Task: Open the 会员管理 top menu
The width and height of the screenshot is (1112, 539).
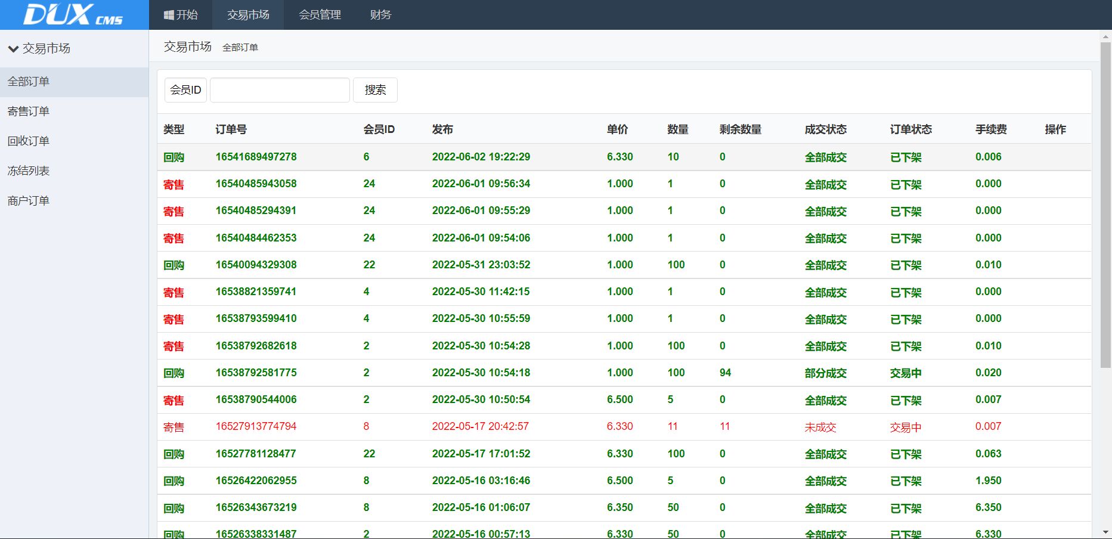Action: 320,15
